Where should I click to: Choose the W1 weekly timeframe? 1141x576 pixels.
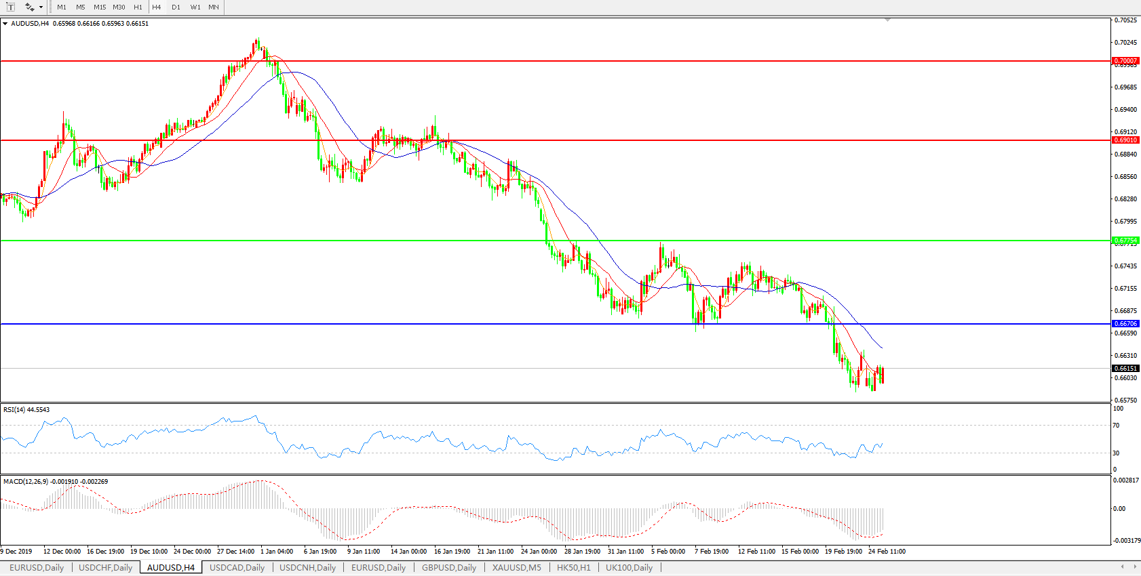(195, 7)
